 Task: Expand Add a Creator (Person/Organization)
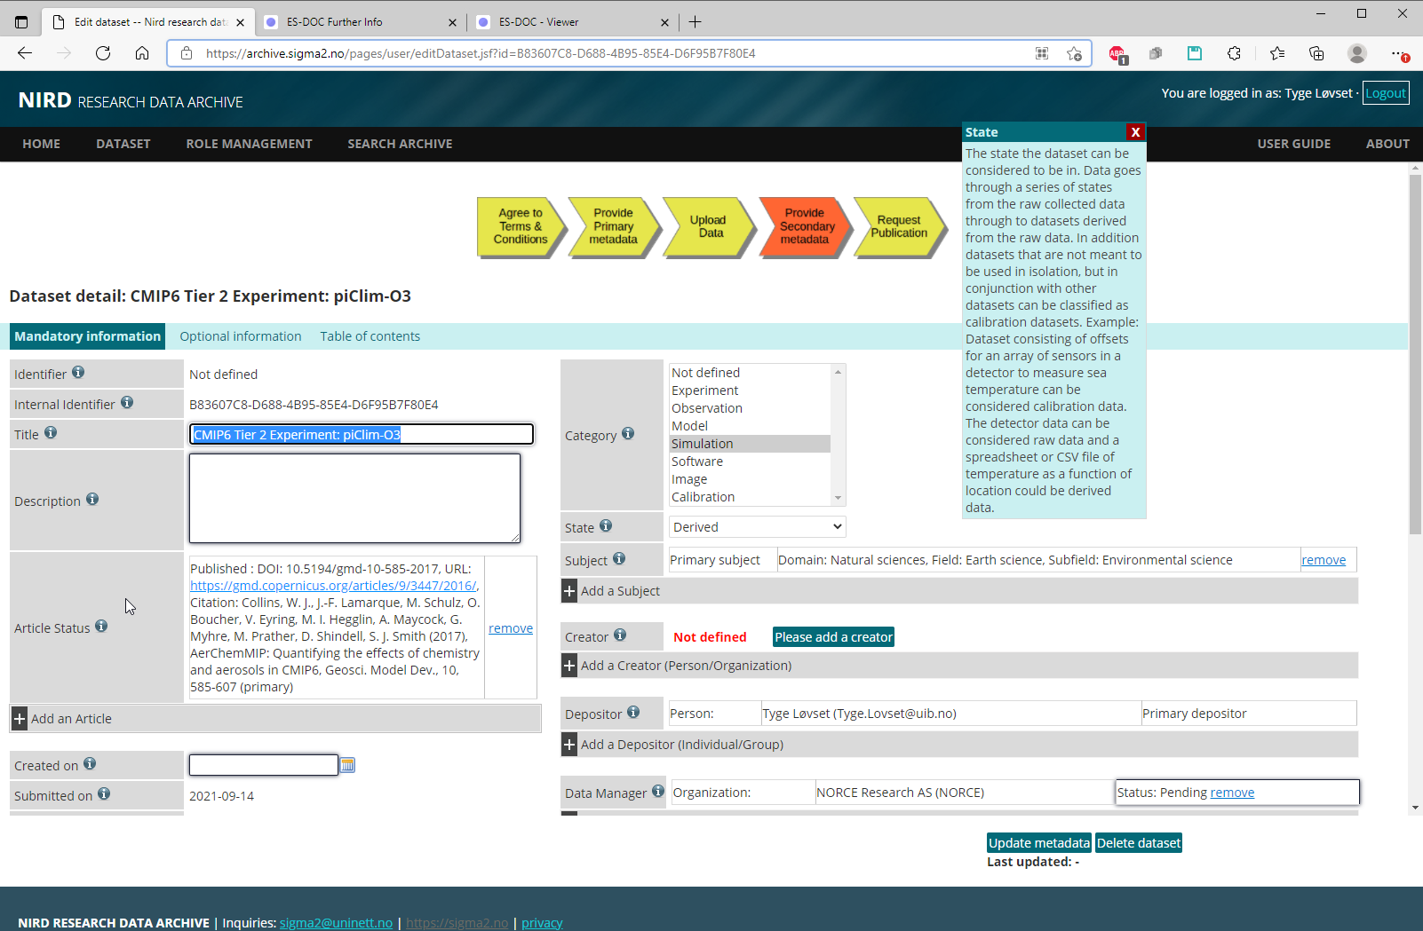click(x=569, y=666)
